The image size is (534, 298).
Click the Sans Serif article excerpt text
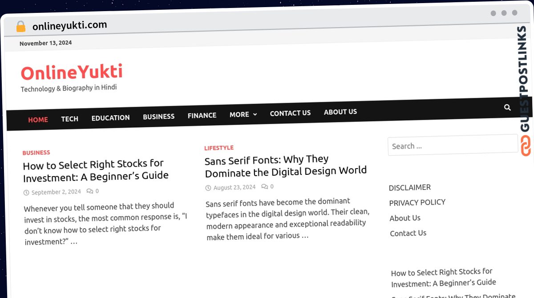288,218
